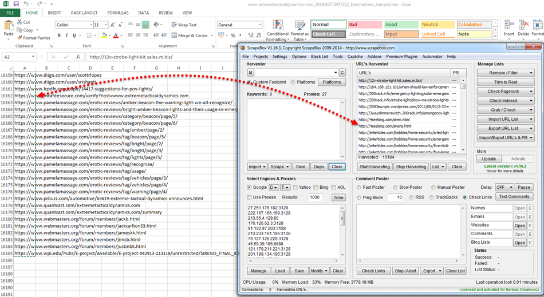
Task: Open the Import URL List dropdown
Action: point(506,119)
